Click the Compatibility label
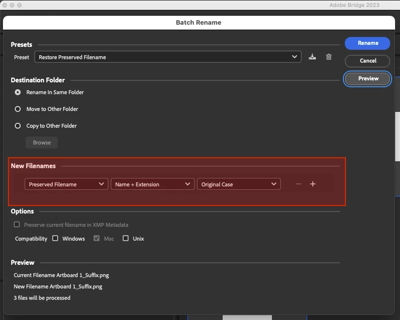The width and height of the screenshot is (400, 320). click(31, 239)
